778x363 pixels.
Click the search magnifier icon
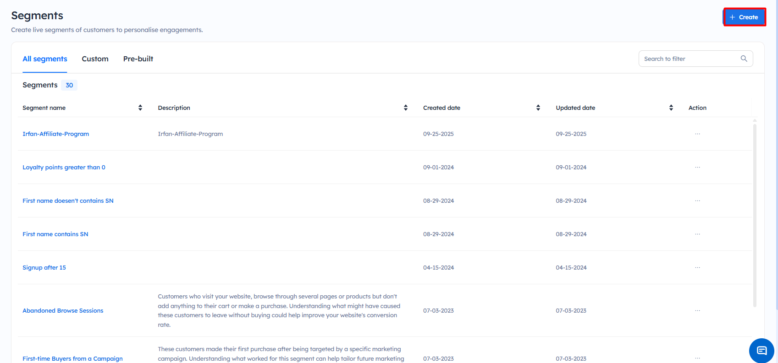pyautogui.click(x=744, y=59)
